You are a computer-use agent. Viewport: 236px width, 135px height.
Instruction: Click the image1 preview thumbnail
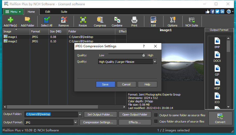point(182,62)
